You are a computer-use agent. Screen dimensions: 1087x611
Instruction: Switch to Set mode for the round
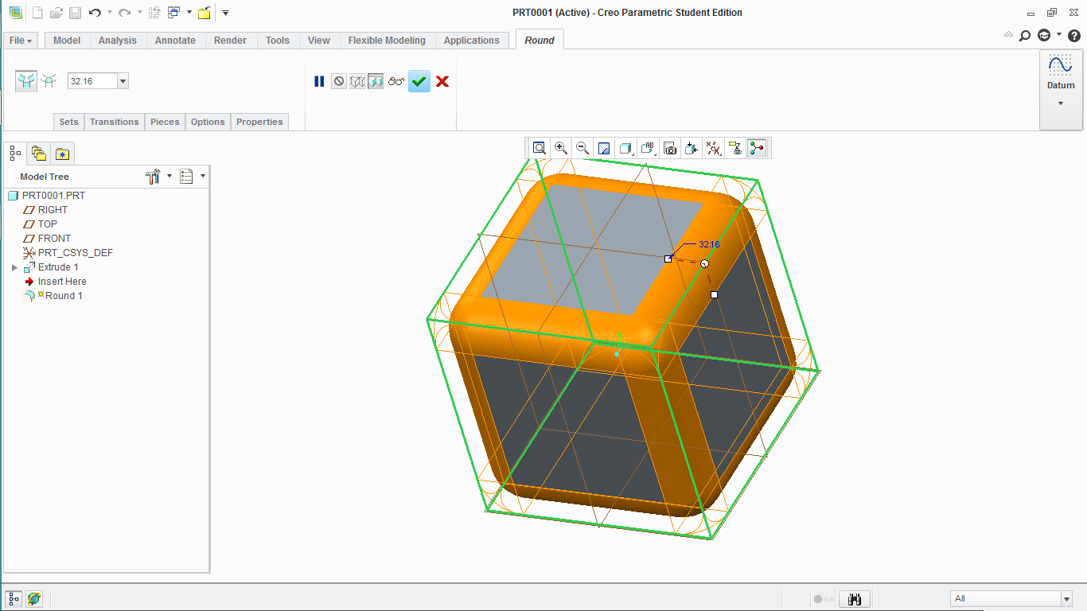click(26, 80)
